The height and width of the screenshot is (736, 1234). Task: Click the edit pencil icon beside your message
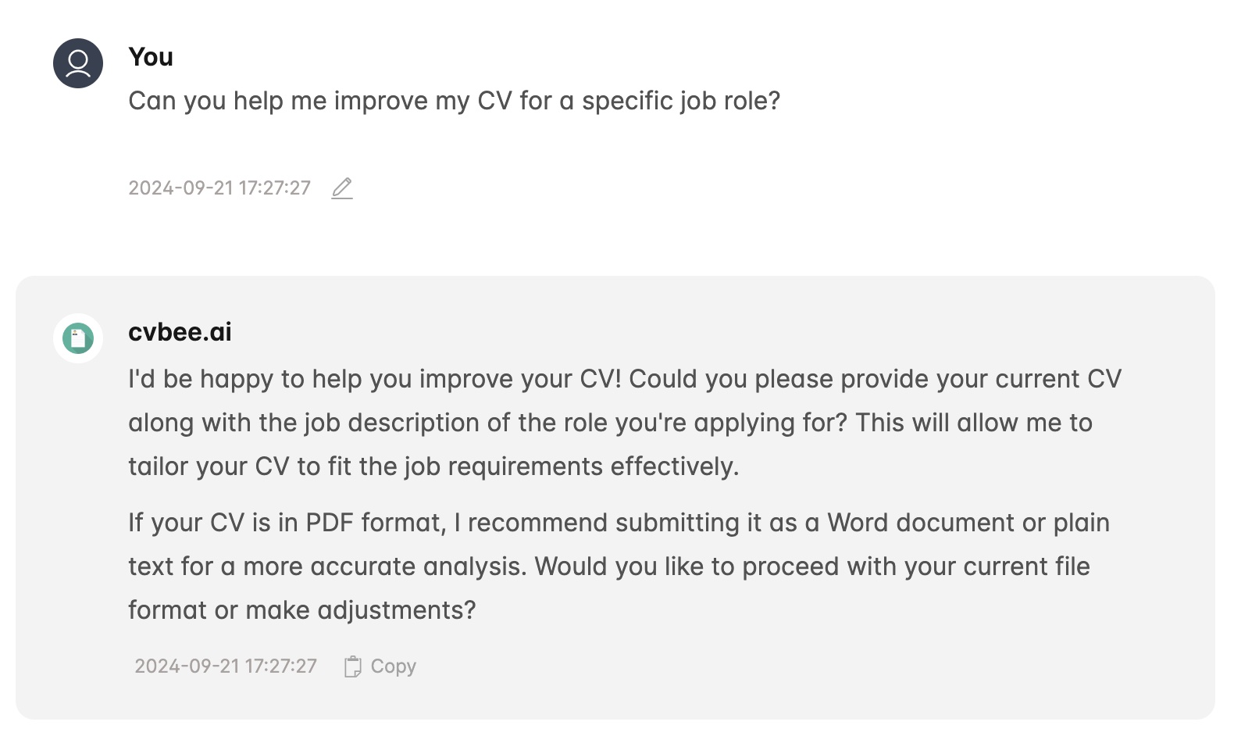[x=342, y=188]
